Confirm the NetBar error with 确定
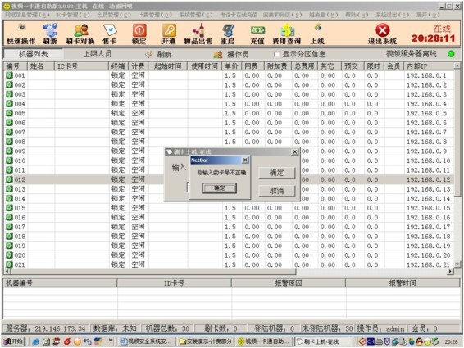 click(x=219, y=188)
